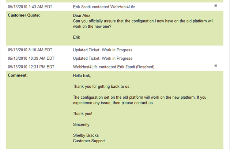
Task: Click the 'Hello Erik,' greeting
Action: [x=82, y=76]
